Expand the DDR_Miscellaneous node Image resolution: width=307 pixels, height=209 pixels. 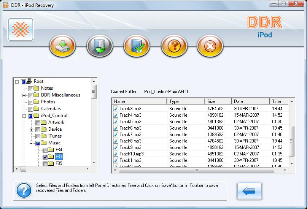tap(24, 95)
